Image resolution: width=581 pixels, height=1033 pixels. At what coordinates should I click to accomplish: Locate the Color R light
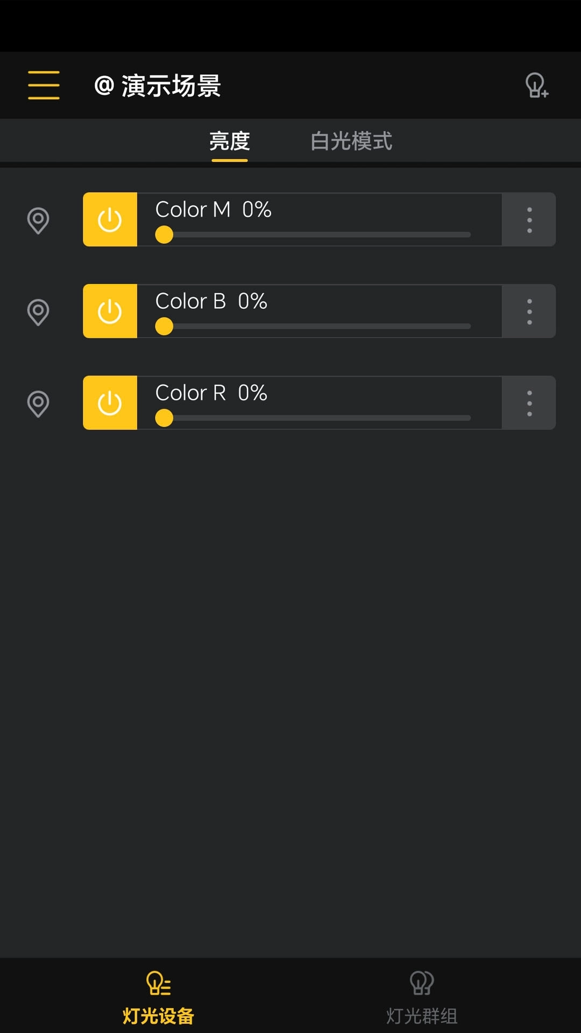(x=38, y=403)
